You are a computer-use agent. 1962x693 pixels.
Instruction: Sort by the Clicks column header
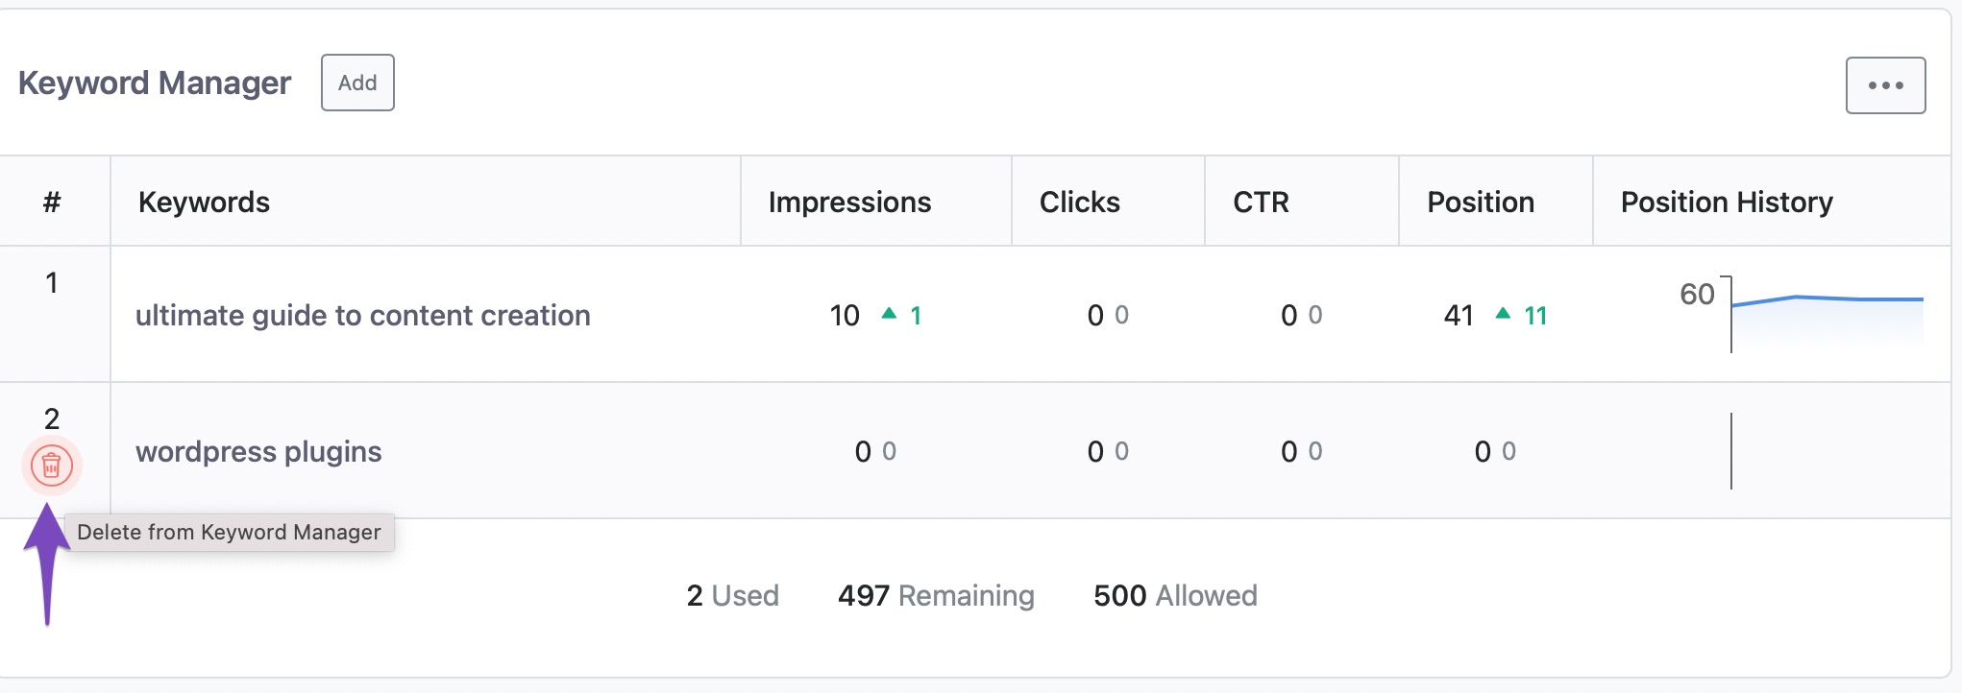pyautogui.click(x=1079, y=203)
